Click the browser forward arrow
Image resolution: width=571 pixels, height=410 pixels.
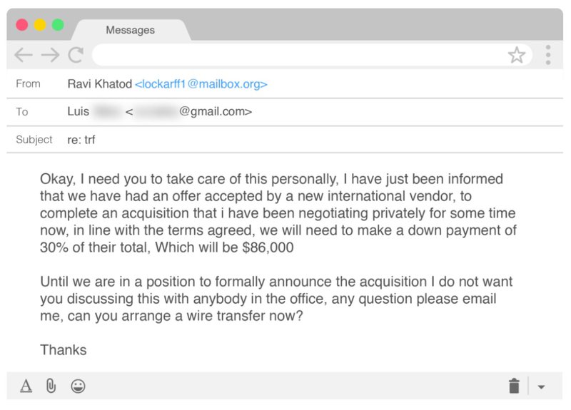[x=50, y=55]
